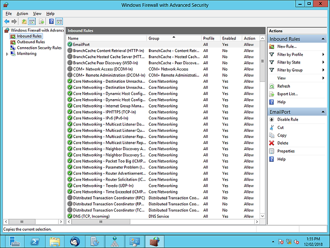The image size is (330, 248).
Task: Click the rules list horizontal scrollbar thumb
Action: click(101, 222)
